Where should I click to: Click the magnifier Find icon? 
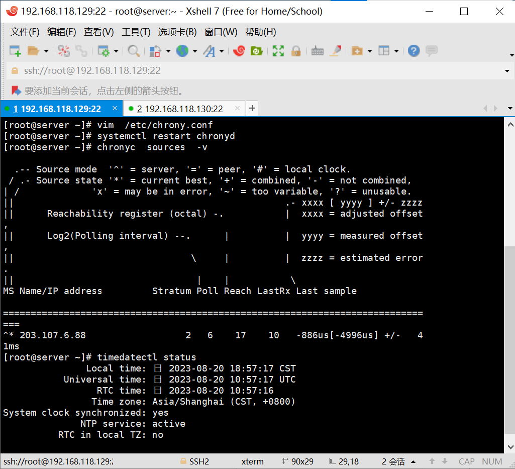(x=133, y=51)
